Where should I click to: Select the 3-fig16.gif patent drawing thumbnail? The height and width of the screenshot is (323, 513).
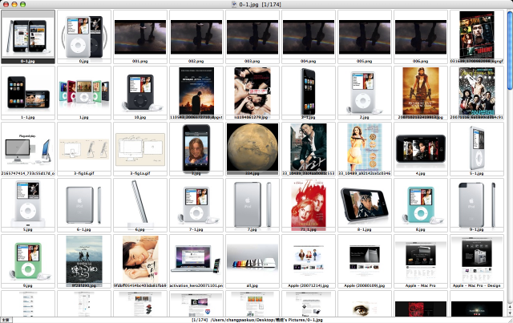point(84,149)
